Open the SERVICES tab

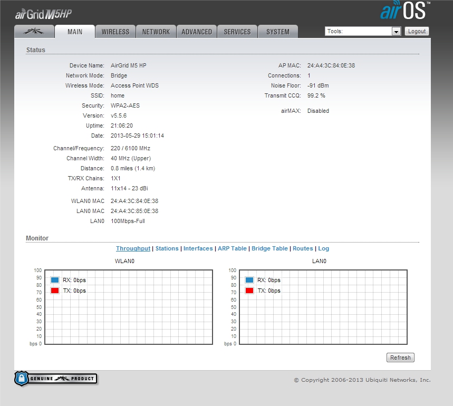(237, 32)
